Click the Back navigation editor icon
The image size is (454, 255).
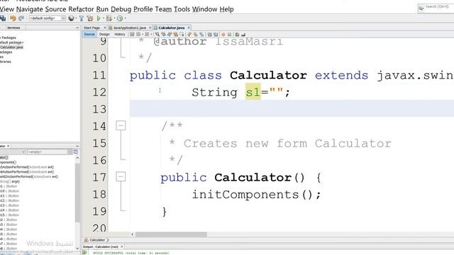(x=138, y=35)
